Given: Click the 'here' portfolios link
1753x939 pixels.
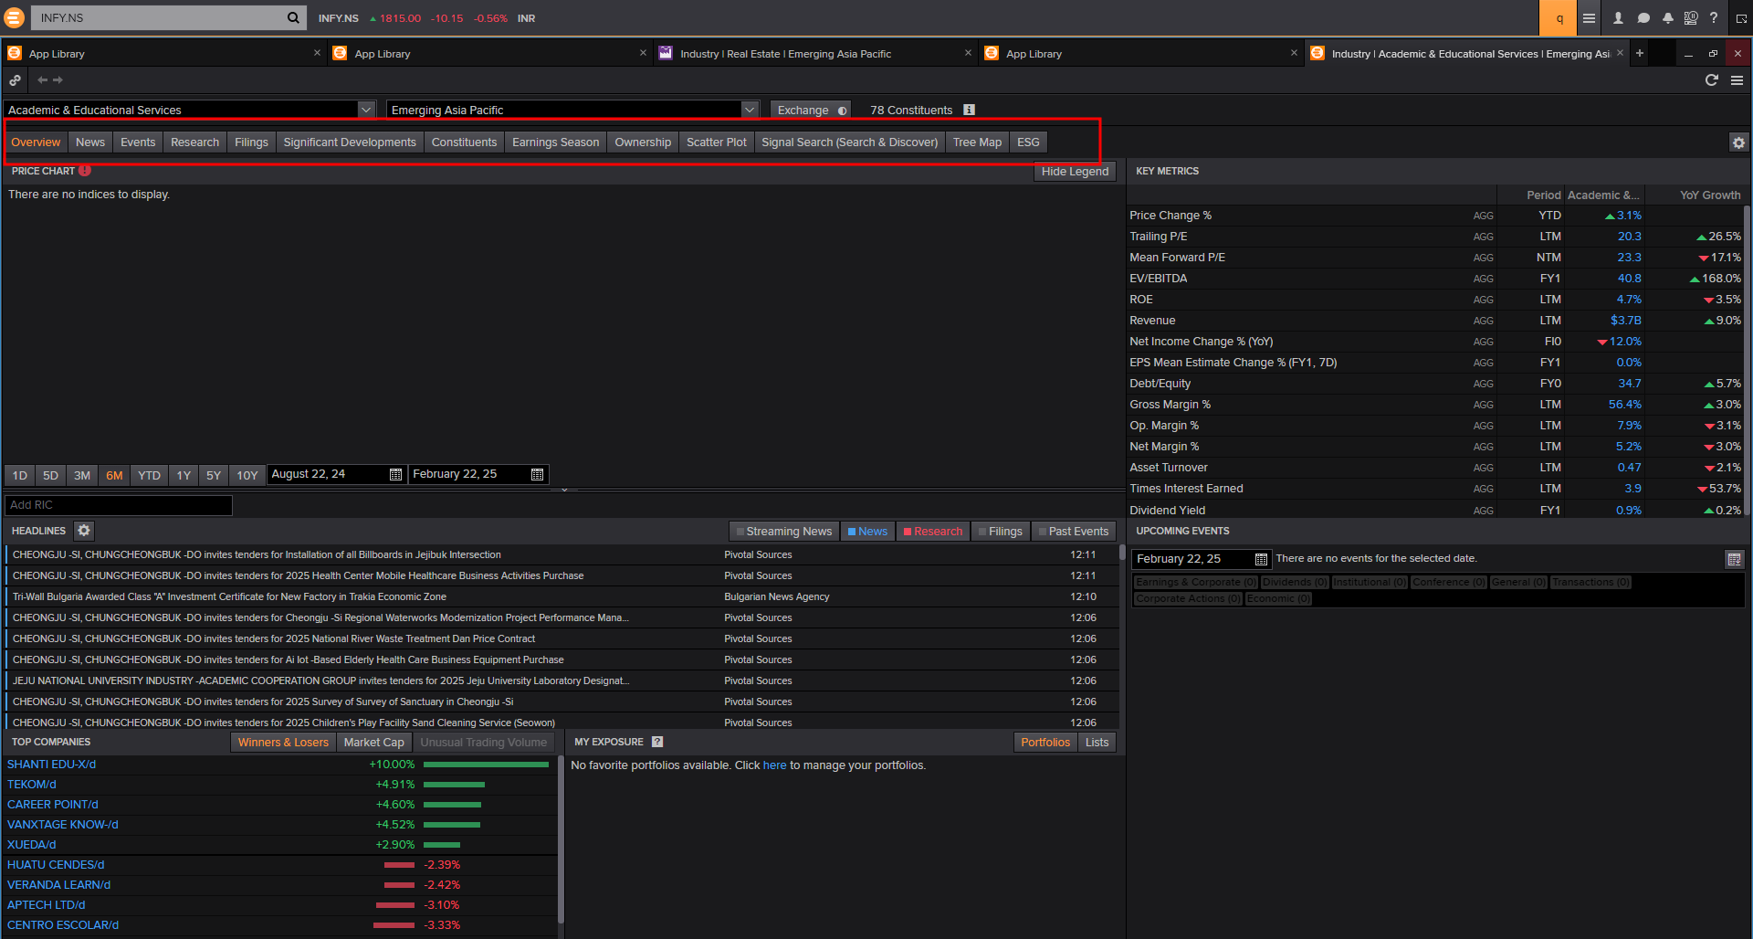Looking at the screenshot, I should click(774, 765).
